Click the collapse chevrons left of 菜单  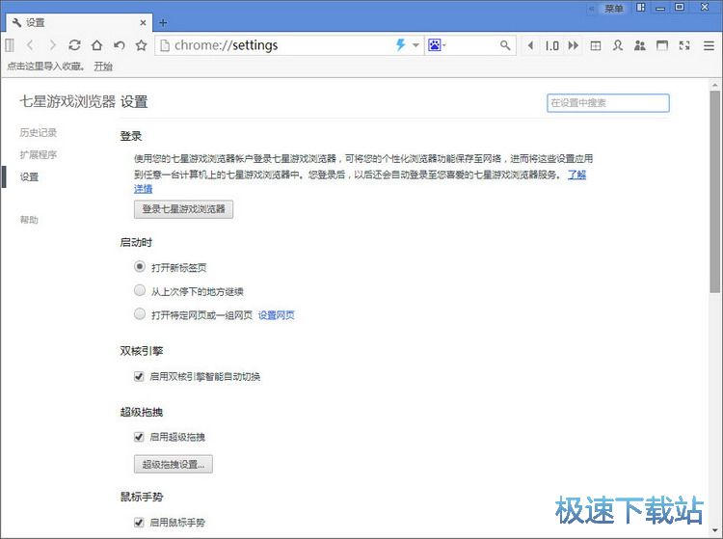(592, 9)
